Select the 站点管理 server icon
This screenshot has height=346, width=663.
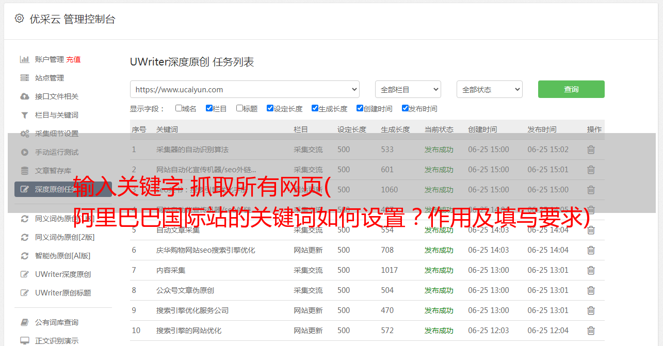click(24, 78)
